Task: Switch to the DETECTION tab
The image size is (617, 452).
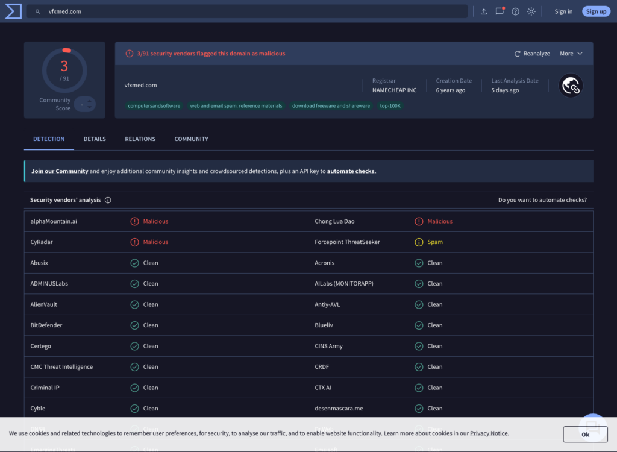Action: (49, 139)
